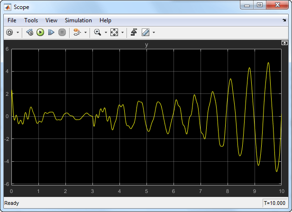Viewport: 292px width, 212px height.
Task: Click the Step Back button
Action: (29, 32)
